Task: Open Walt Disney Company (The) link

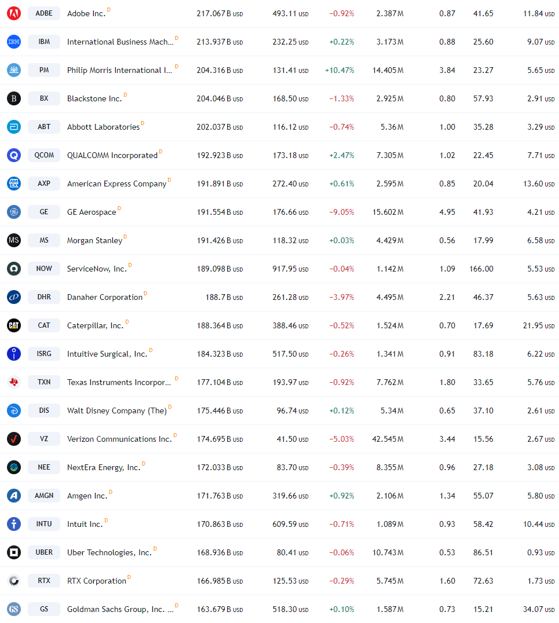Action: tap(117, 411)
